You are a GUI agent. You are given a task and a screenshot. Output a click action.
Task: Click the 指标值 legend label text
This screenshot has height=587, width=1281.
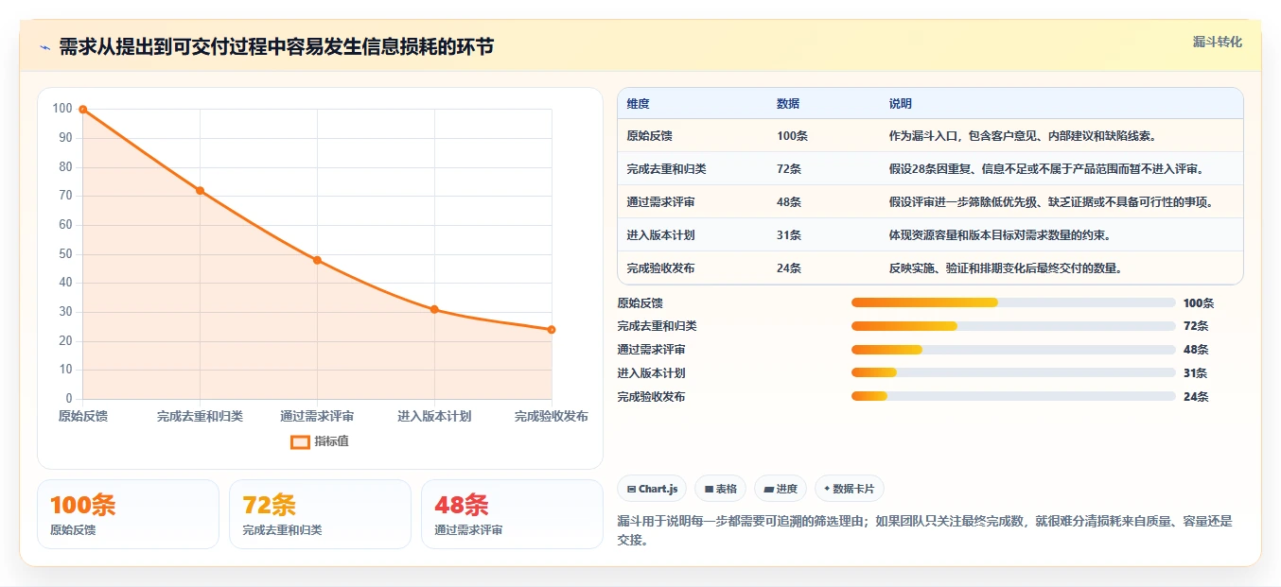tap(331, 441)
